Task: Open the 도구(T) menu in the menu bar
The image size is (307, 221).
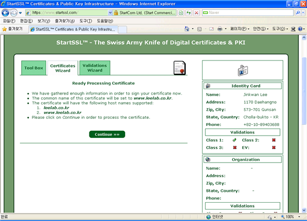Action: [x=86, y=21]
